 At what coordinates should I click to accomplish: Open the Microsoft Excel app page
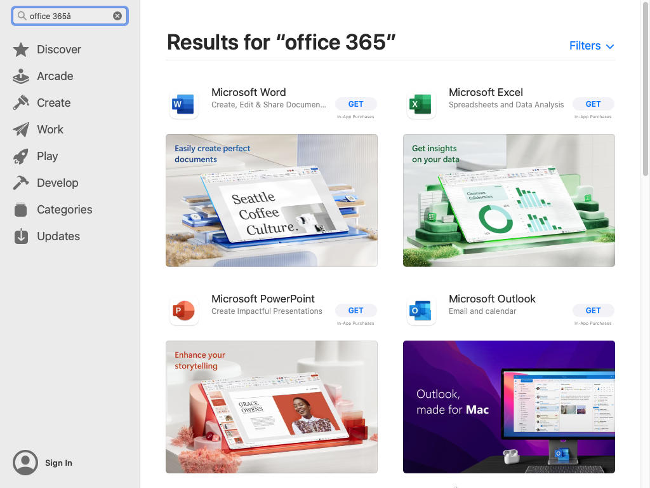coord(486,92)
